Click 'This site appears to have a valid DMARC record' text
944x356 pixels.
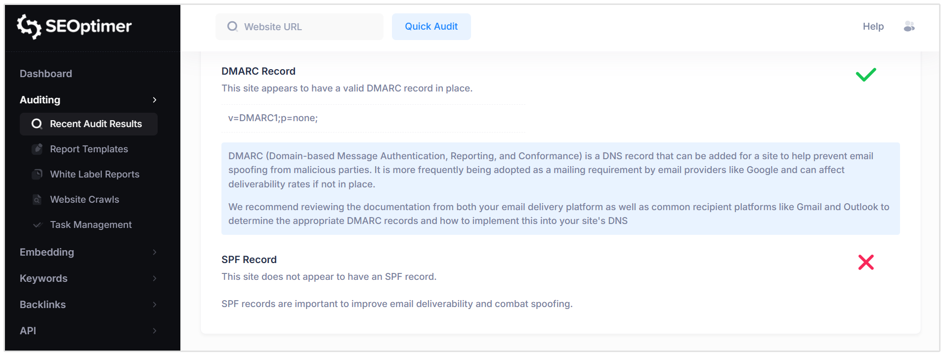click(x=347, y=88)
